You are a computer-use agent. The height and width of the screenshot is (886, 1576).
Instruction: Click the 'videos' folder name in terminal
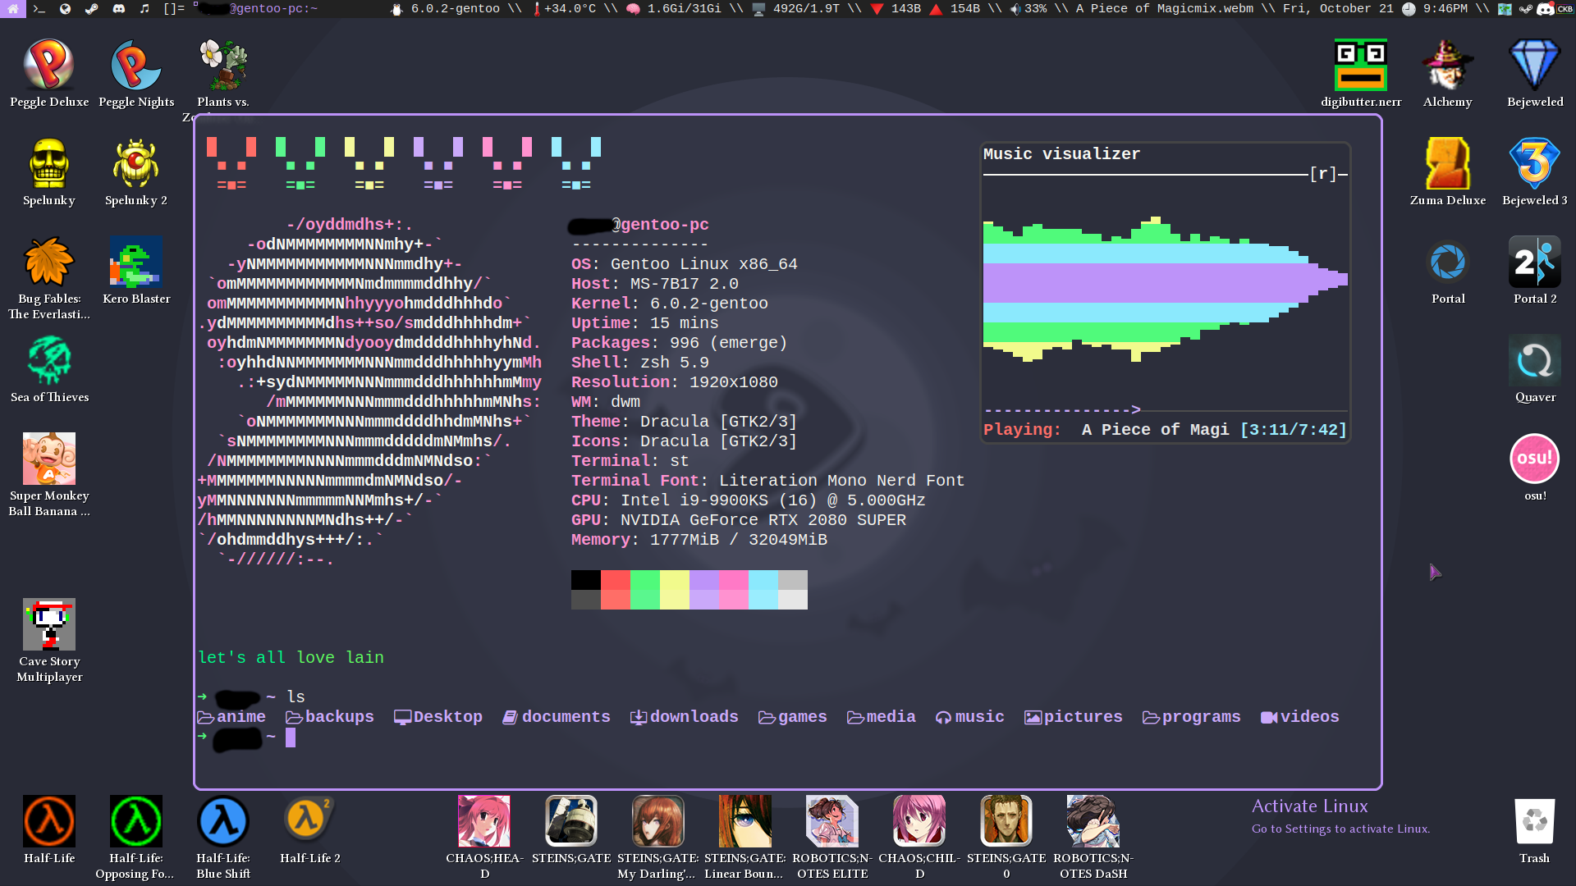(1310, 717)
